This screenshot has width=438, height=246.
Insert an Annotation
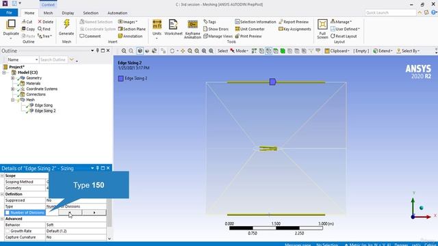point(130,36)
